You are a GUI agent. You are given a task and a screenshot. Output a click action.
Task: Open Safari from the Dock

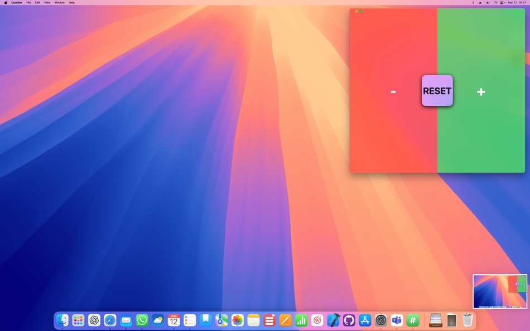pos(110,320)
